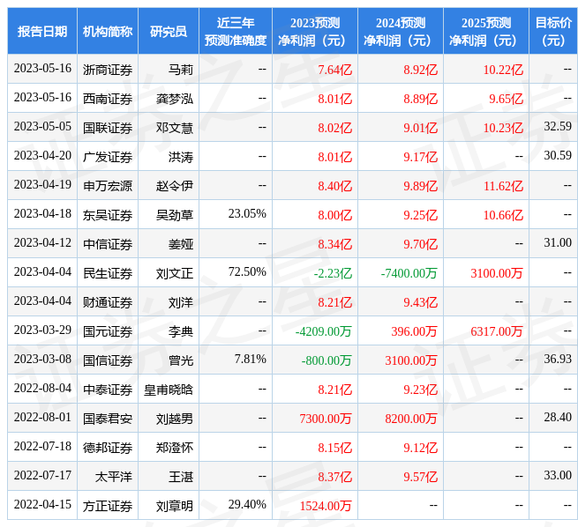
Task: Click the 1524.00万 profit forecast
Action: [x=326, y=506]
